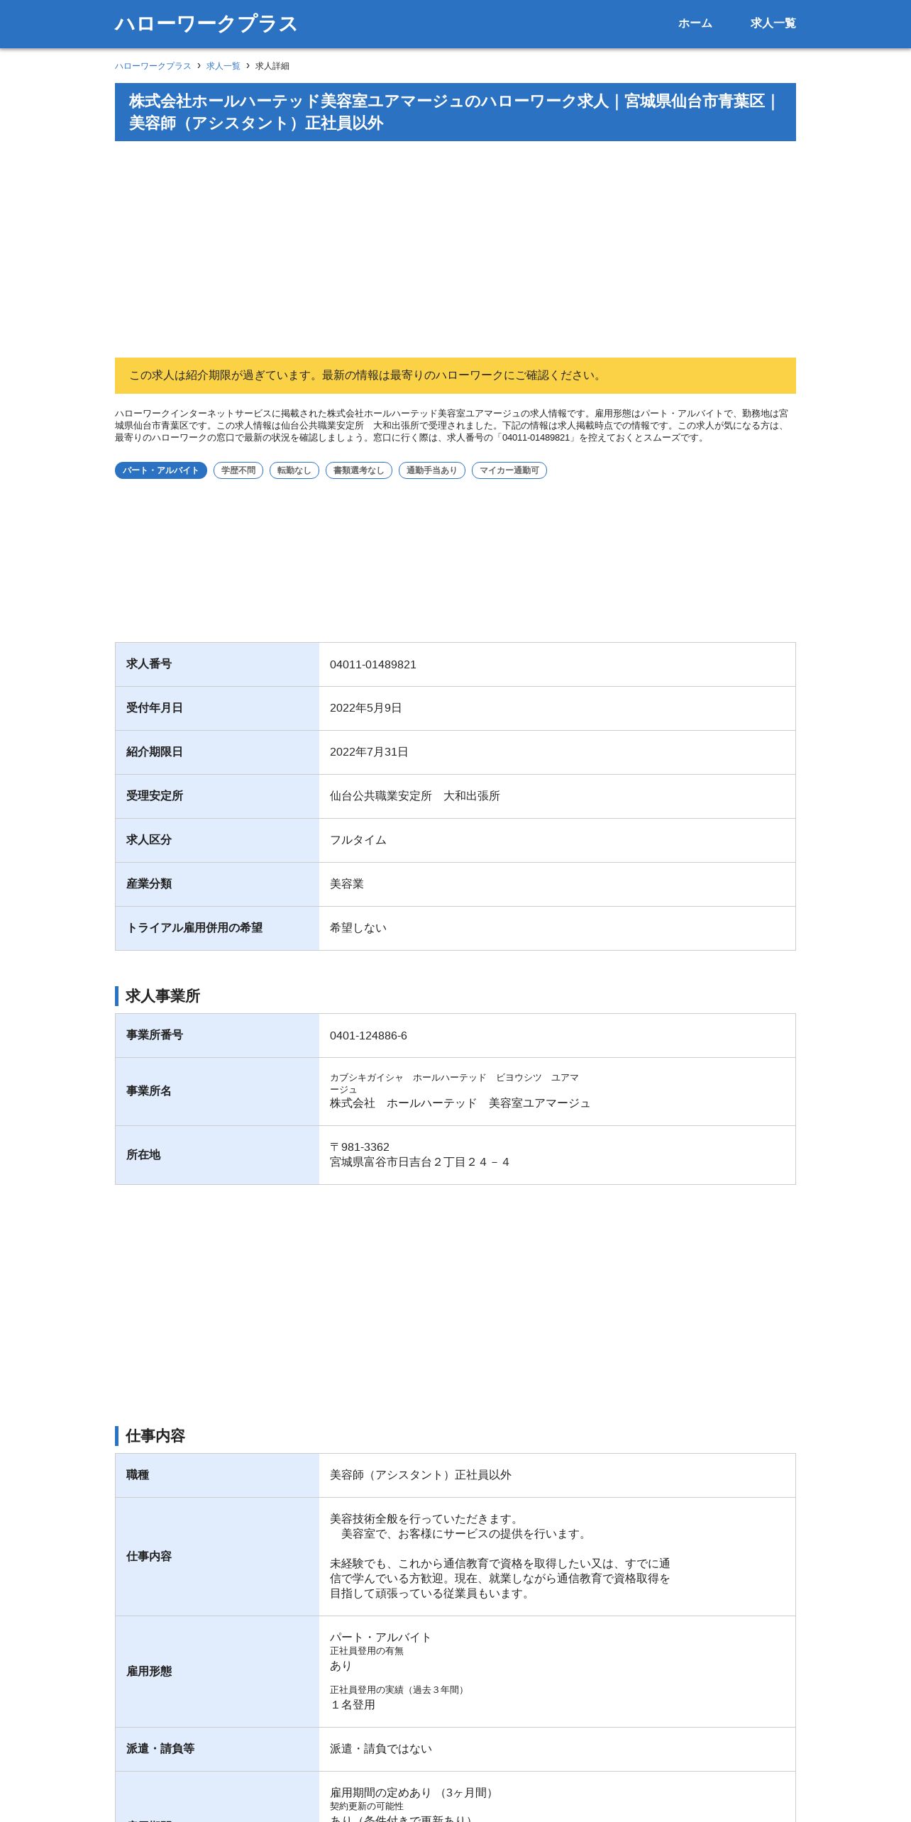Select the パート・アルバイト tag
The image size is (911, 1822).
tap(161, 470)
